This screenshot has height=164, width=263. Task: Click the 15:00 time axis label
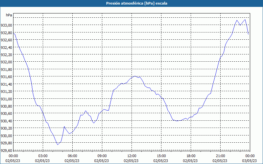(x=161, y=156)
